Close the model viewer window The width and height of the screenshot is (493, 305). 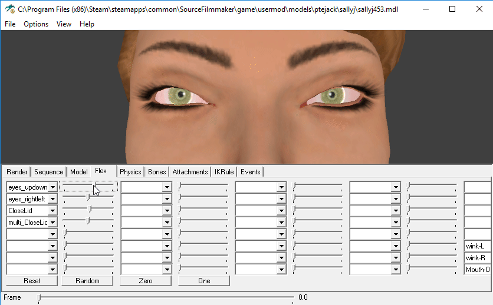479,9
